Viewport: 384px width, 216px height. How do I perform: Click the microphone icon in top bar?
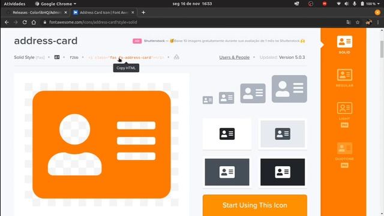(355, 4)
